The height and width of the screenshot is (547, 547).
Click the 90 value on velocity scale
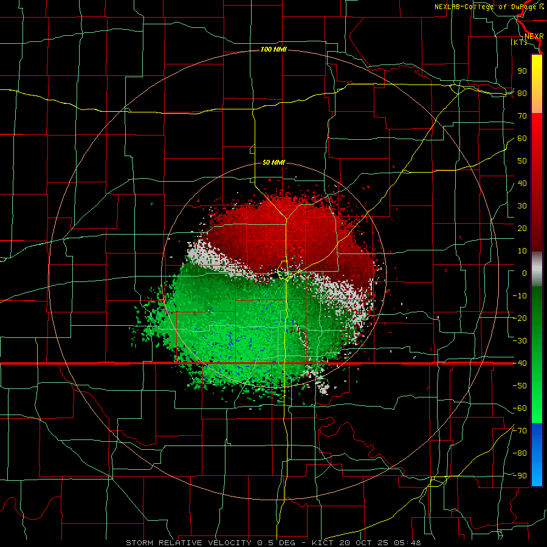coord(522,71)
